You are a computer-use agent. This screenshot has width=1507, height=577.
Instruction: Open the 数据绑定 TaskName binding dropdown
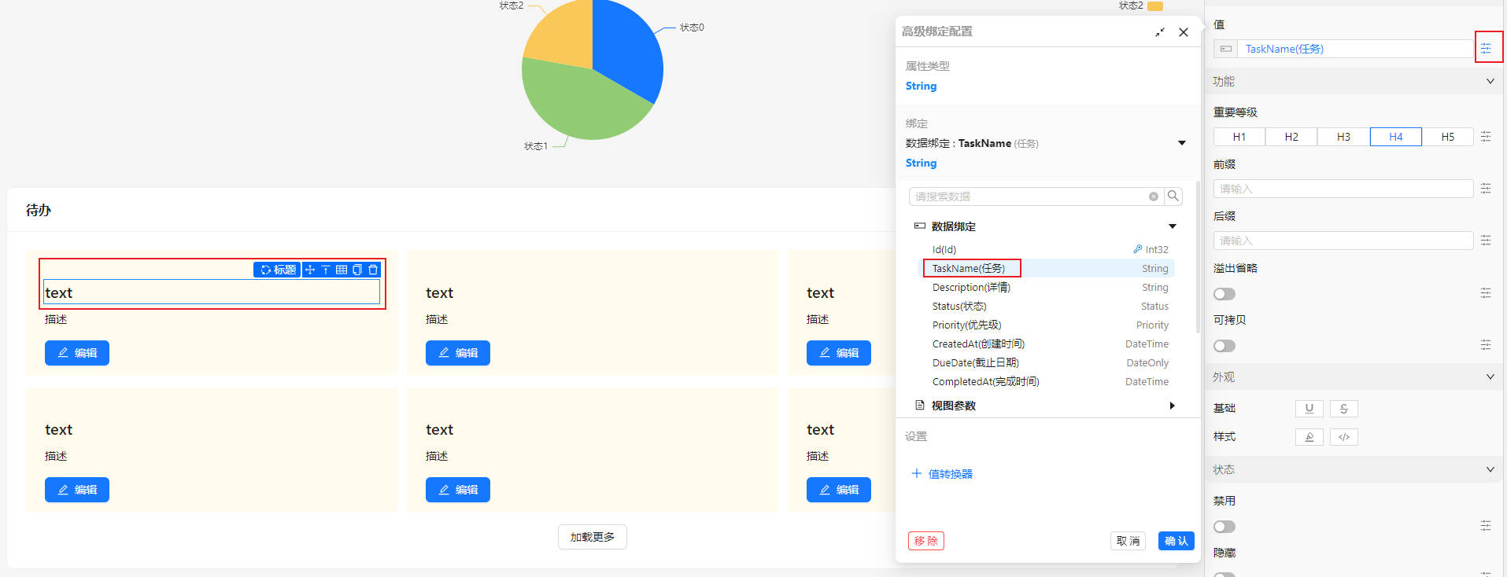click(x=1181, y=143)
